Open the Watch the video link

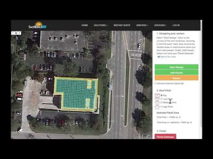click(x=168, y=57)
